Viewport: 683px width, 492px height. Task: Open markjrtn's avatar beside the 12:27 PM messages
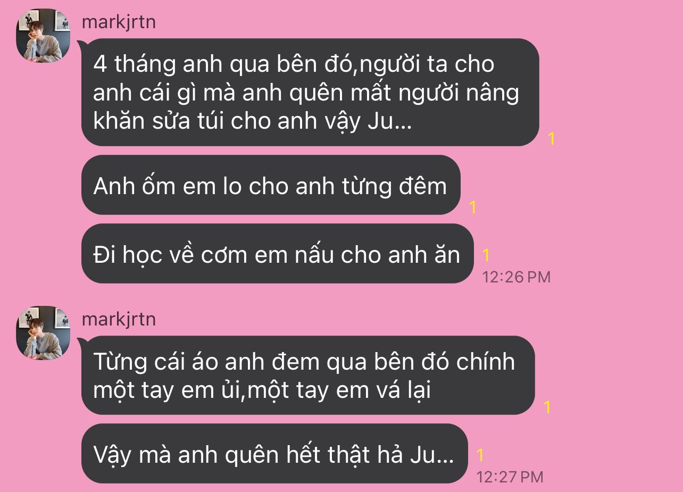[x=44, y=333]
